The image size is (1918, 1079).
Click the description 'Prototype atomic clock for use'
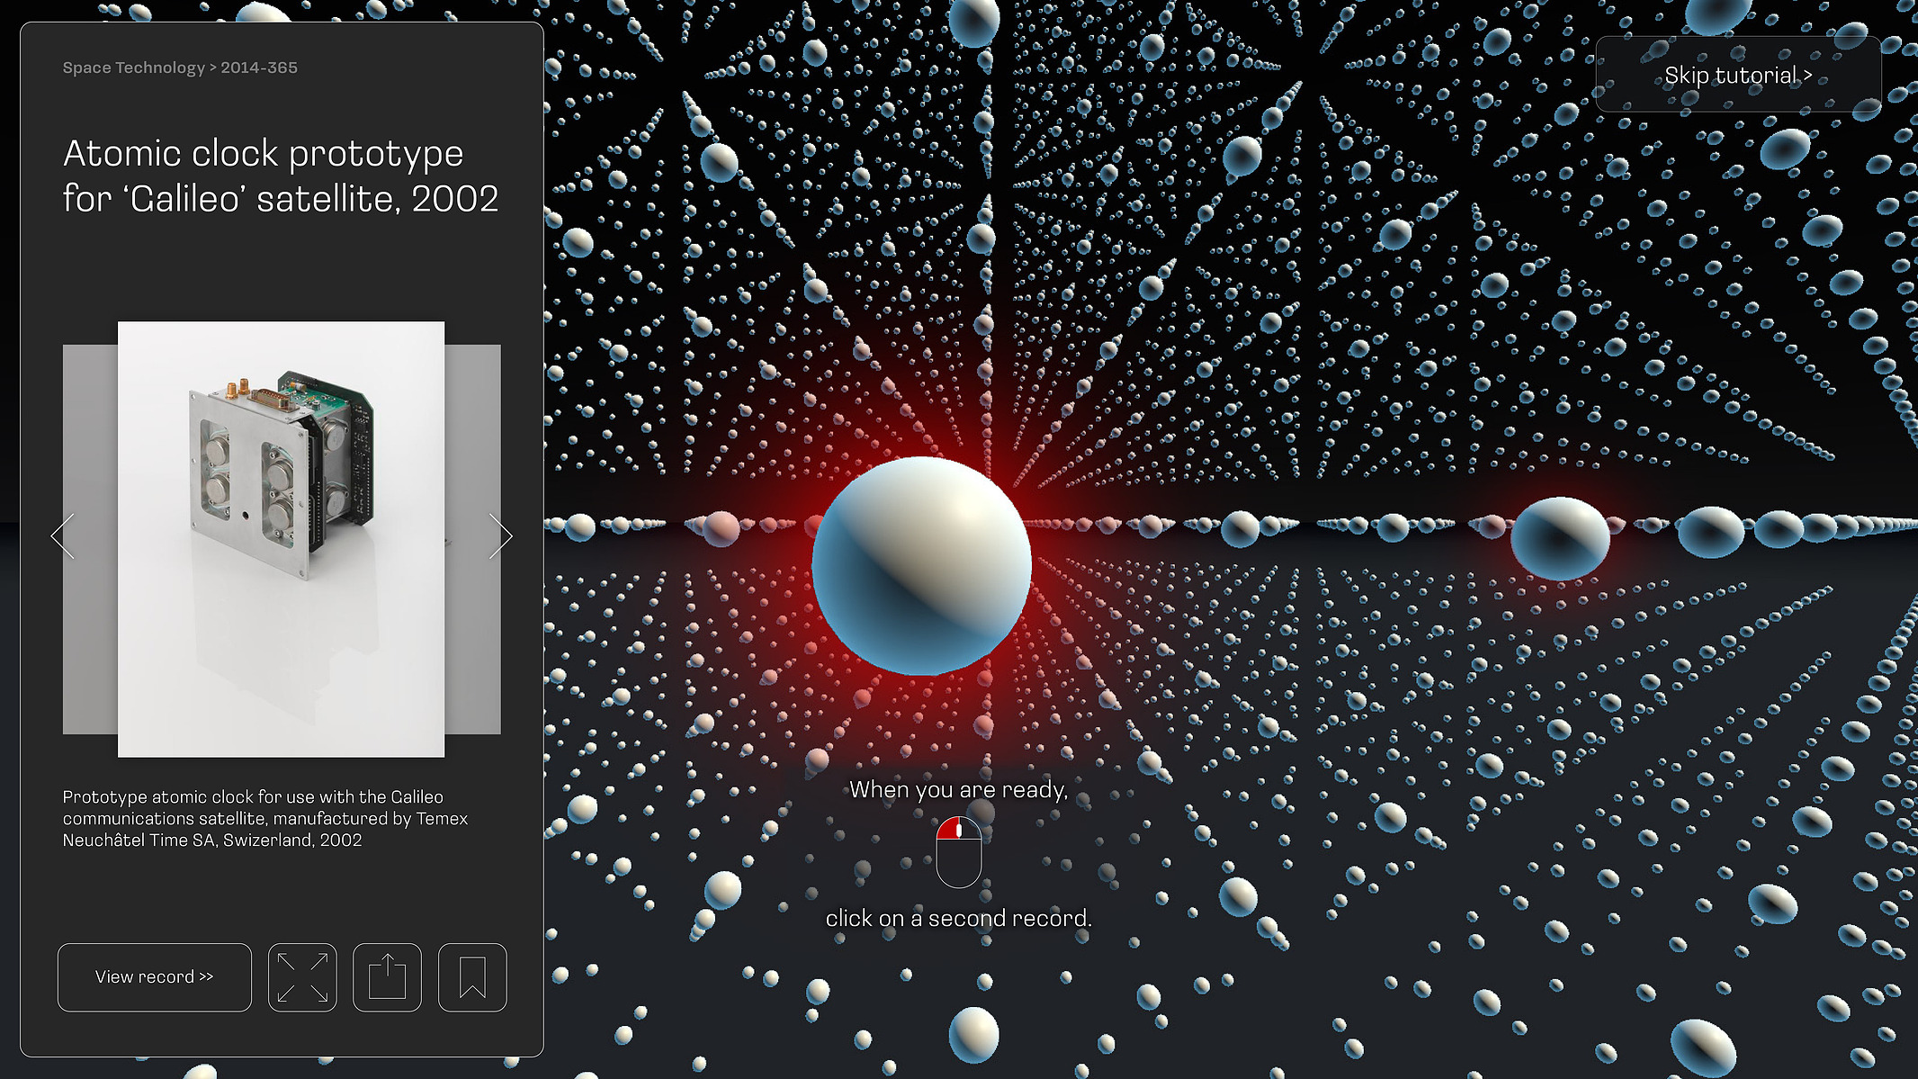(266, 818)
